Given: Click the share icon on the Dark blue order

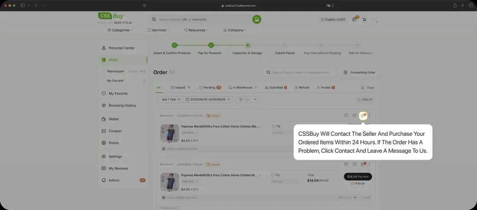Looking at the screenshot, I should pyautogui.click(x=354, y=115).
